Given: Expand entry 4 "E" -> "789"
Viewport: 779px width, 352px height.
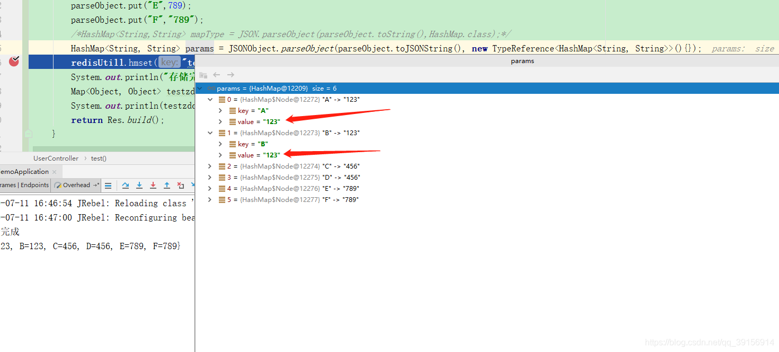Looking at the screenshot, I should point(210,189).
